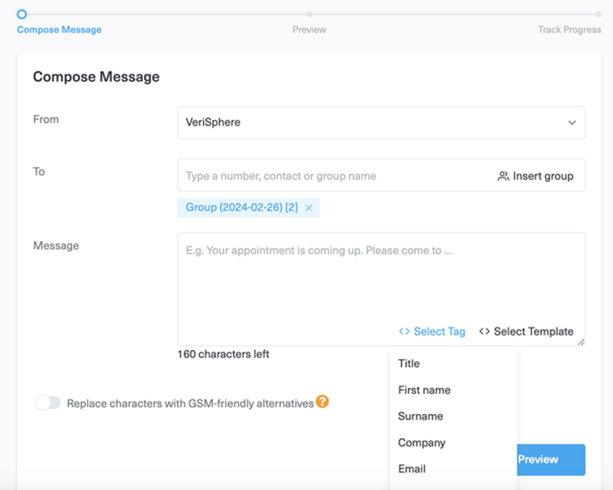
Task: Click the Preview step dot on progress bar
Action: coord(309,15)
